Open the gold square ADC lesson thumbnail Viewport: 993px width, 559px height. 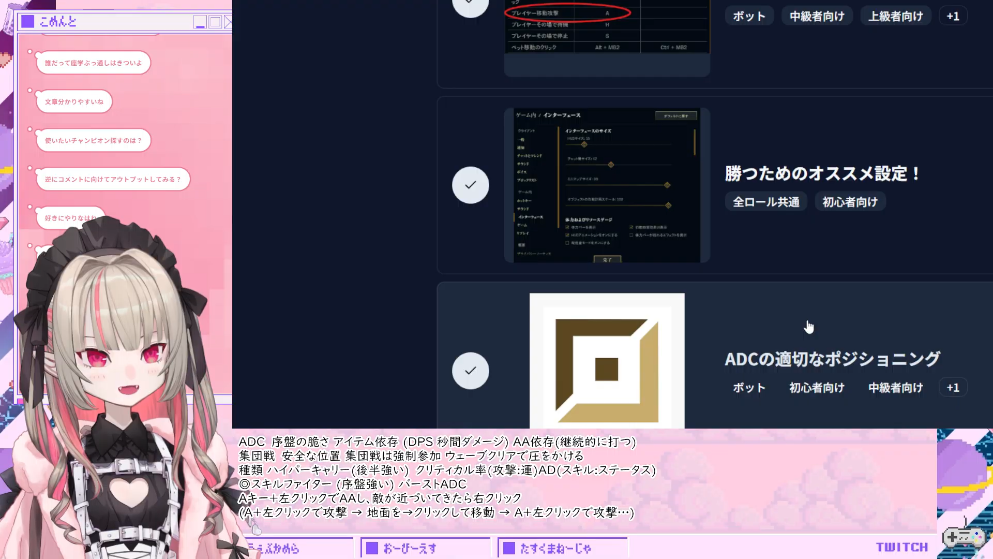[x=607, y=361]
